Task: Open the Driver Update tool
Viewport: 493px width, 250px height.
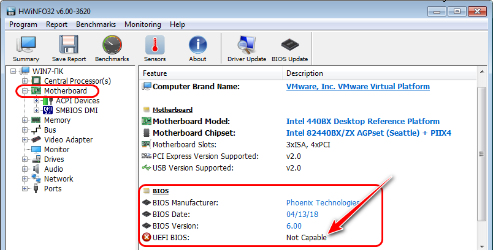Action: point(247,45)
